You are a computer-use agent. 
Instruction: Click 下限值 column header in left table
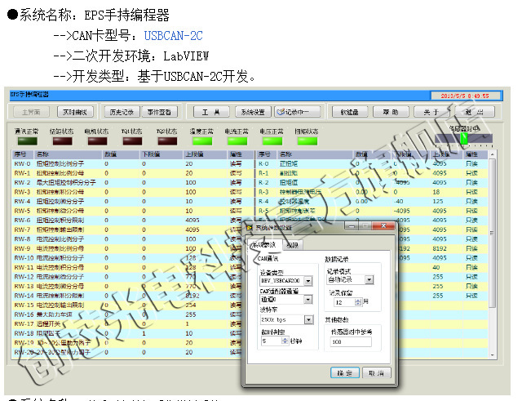tap(162, 154)
